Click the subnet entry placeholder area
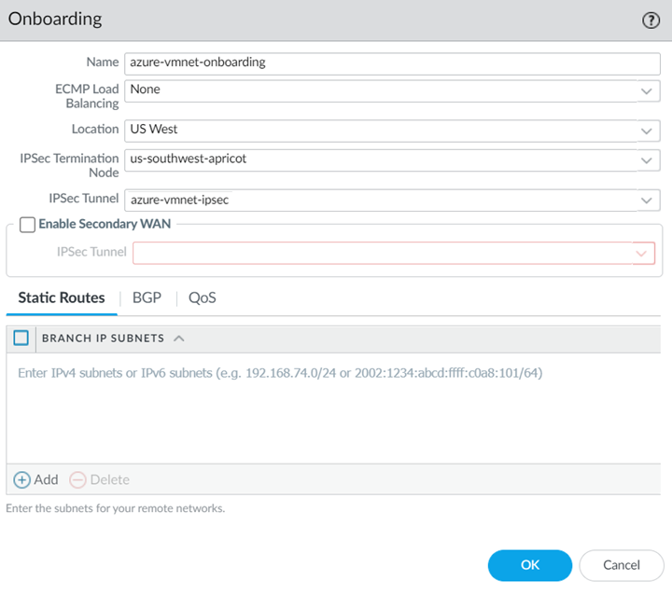The width and height of the screenshot is (672, 595). click(x=280, y=373)
